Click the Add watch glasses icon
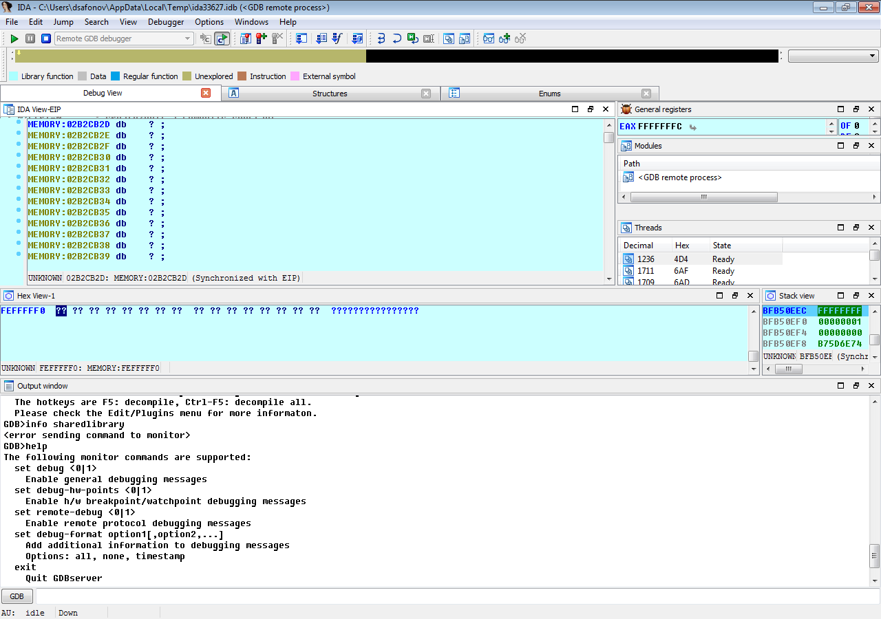881x619 pixels. (x=504, y=39)
